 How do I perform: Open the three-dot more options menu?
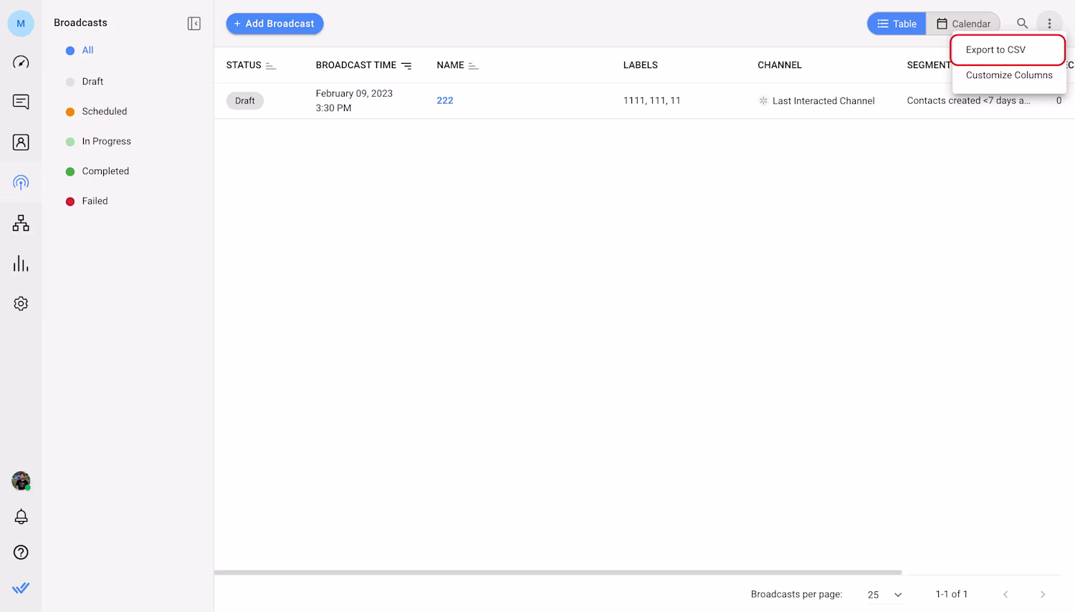[x=1049, y=24]
